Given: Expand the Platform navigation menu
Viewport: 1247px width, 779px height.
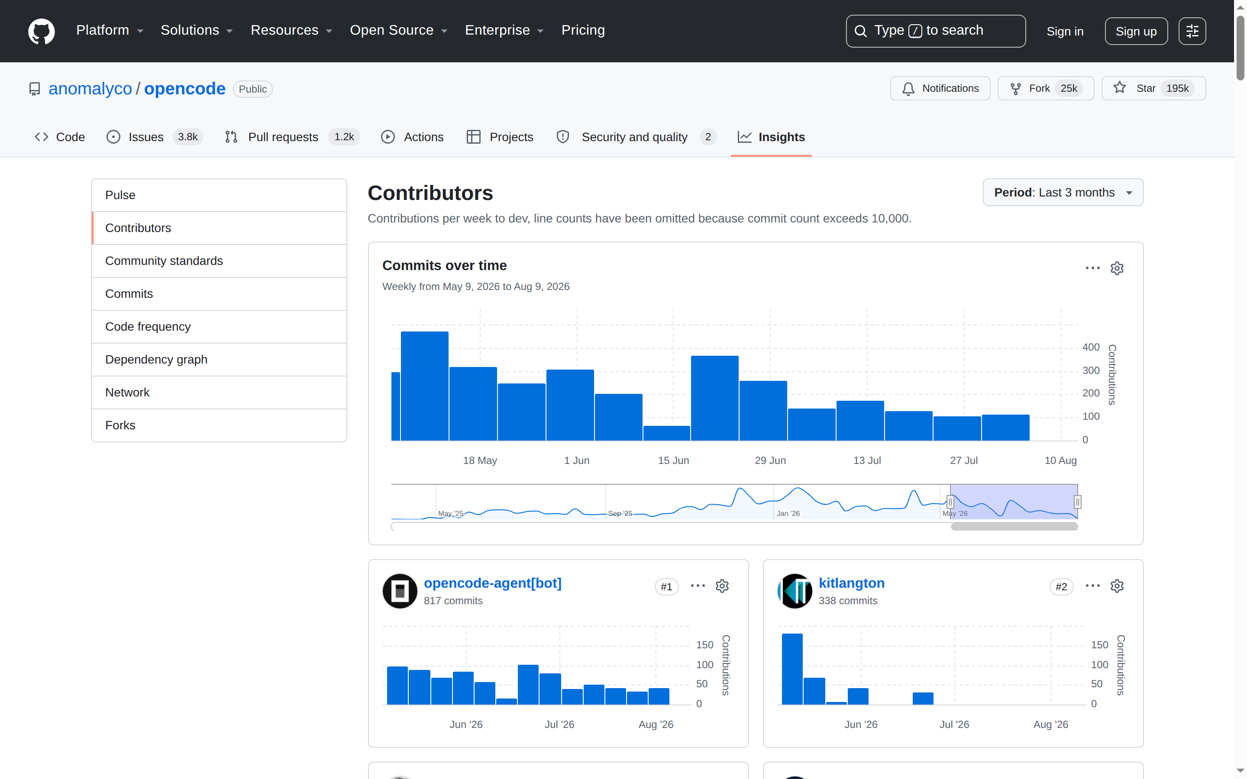Looking at the screenshot, I should (x=110, y=30).
